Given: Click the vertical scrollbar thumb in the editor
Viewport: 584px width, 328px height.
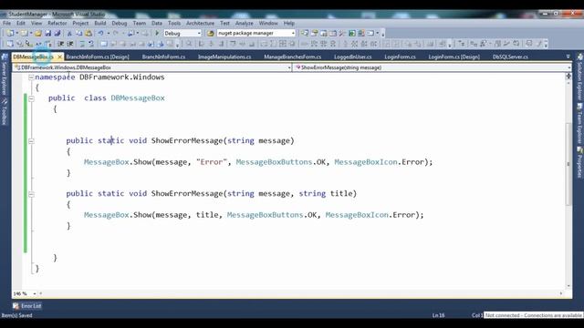Looking at the screenshot, I should (568, 164).
